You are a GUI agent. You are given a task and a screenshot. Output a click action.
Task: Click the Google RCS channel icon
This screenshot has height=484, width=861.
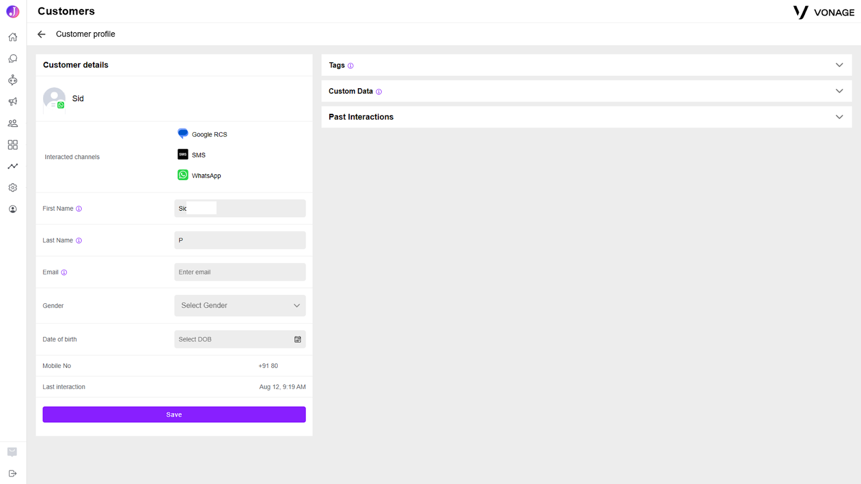tap(183, 133)
